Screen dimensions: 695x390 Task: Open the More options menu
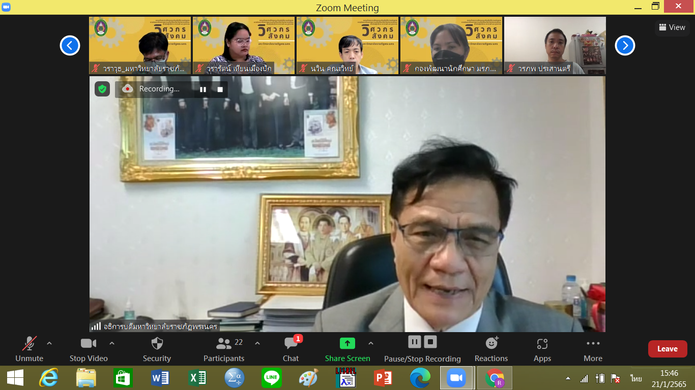pos(593,349)
